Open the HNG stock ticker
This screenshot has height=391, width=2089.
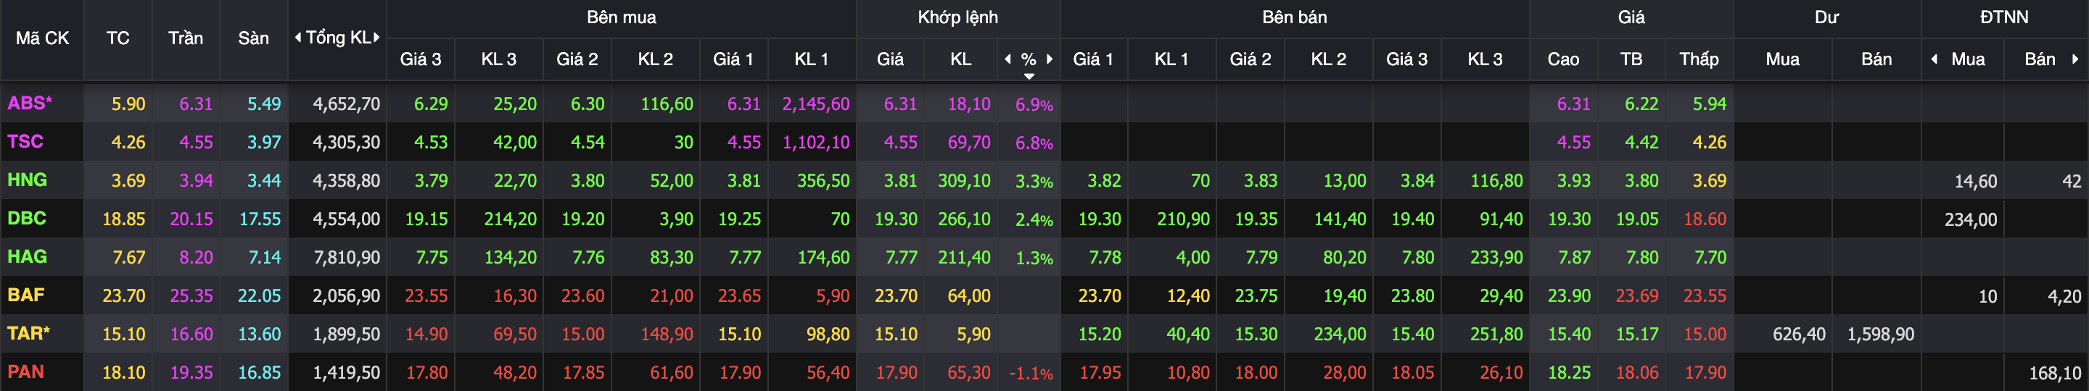point(27,180)
